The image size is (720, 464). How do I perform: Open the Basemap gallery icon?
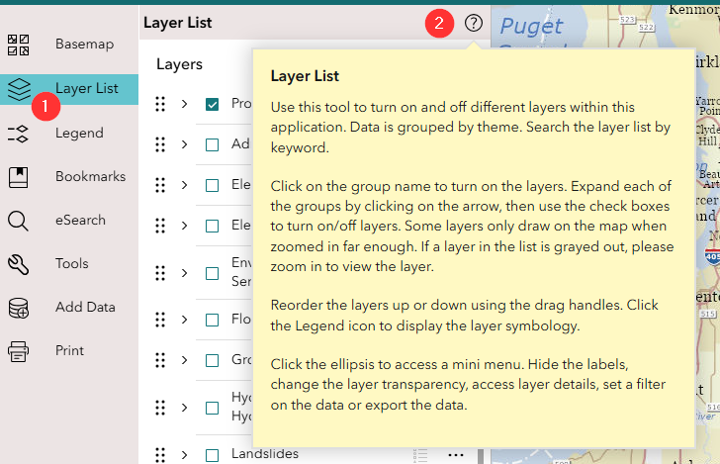[19, 45]
